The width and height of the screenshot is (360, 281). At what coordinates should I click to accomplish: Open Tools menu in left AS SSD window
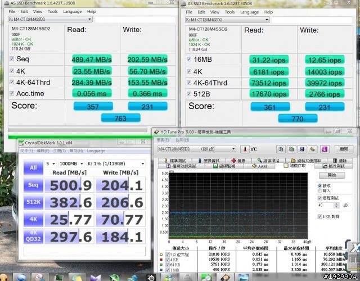coord(52,11)
